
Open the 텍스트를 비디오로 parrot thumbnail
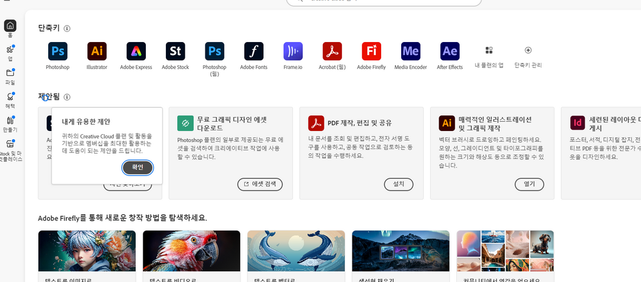coord(192,251)
